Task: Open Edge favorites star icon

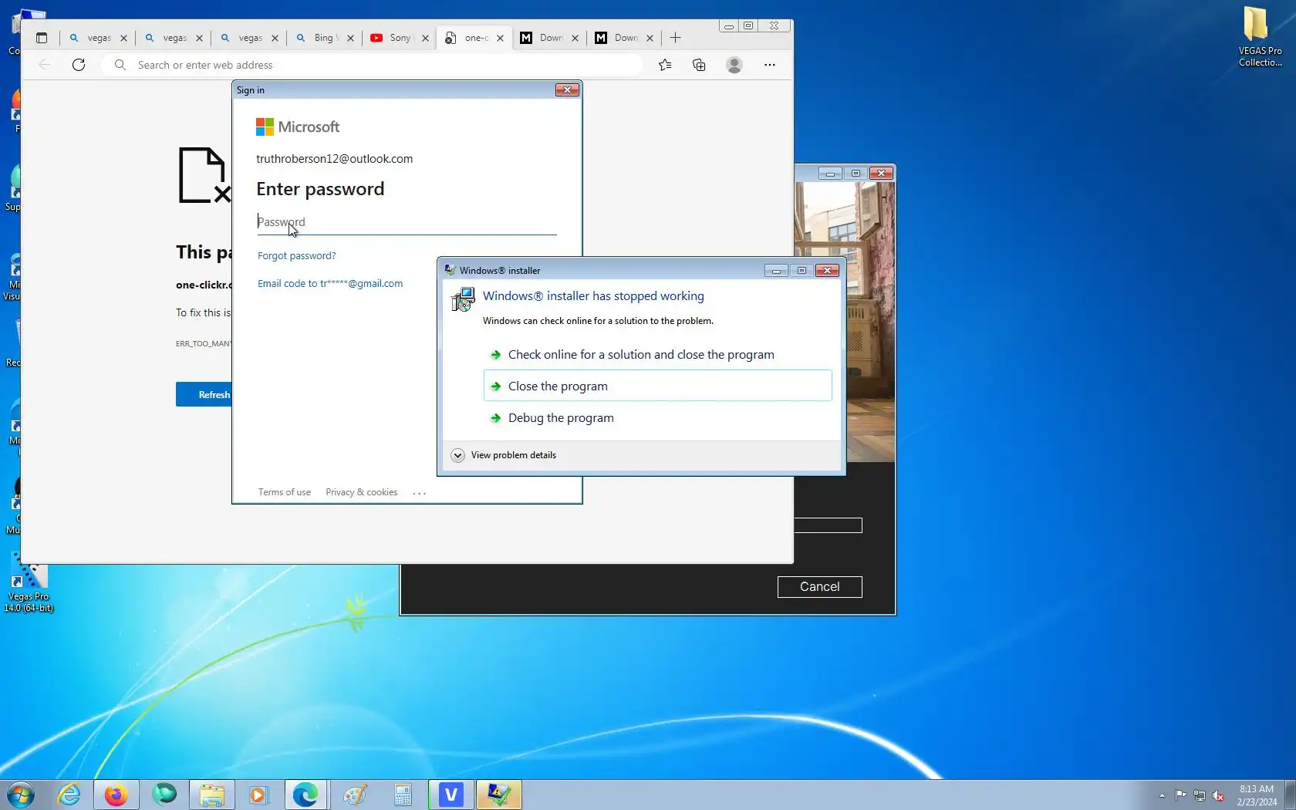Action: (665, 65)
